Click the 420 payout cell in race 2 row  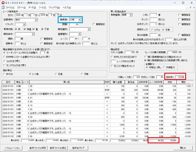(x=131, y=90)
